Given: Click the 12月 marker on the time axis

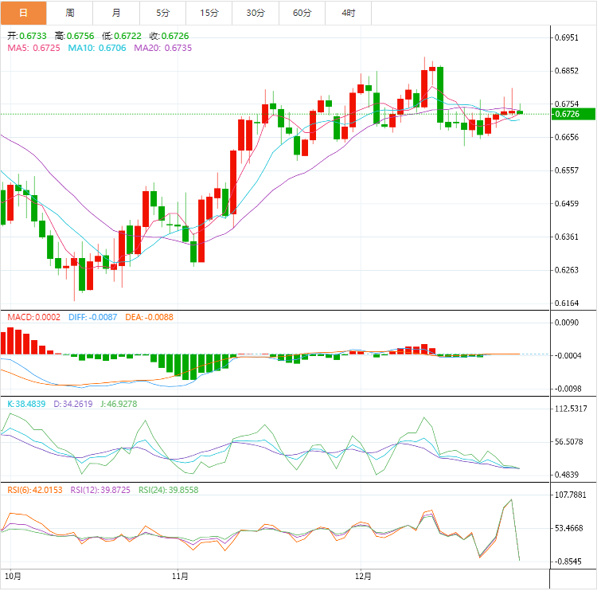Looking at the screenshot, I should pyautogui.click(x=363, y=574).
